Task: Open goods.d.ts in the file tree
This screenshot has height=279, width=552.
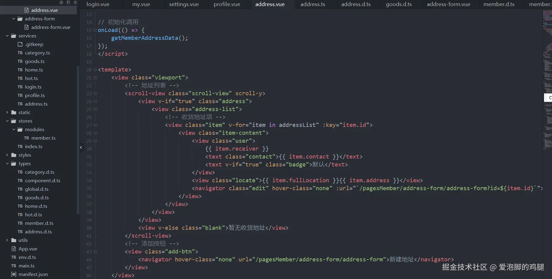Action: (x=37, y=197)
